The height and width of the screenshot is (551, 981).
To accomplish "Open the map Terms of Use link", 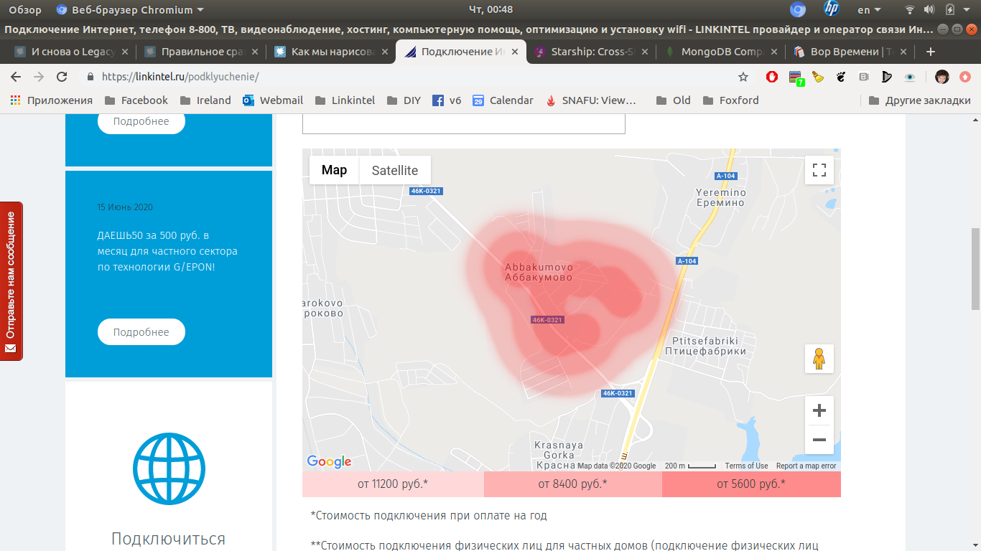I will tap(746, 466).
